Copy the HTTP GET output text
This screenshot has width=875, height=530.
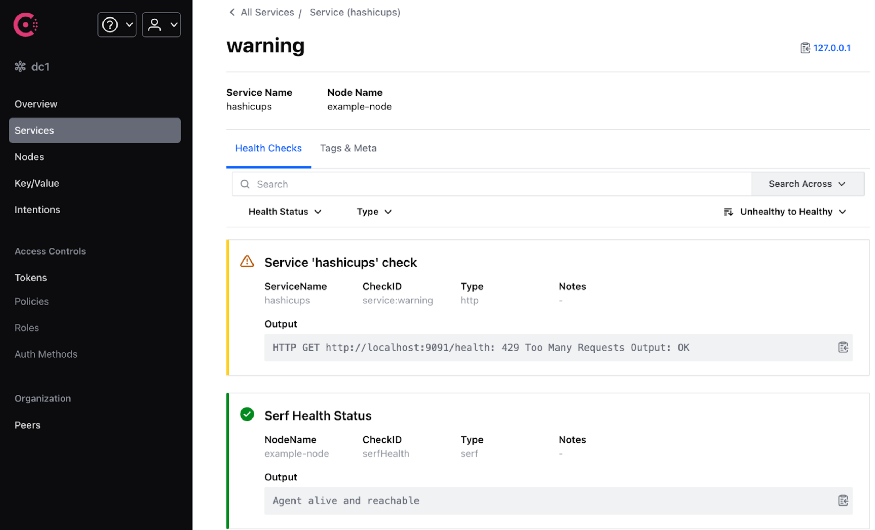(843, 347)
